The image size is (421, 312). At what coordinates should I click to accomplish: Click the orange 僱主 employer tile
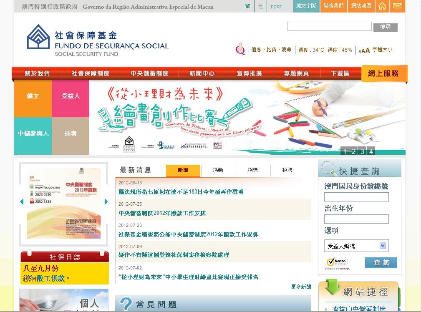tap(33, 96)
